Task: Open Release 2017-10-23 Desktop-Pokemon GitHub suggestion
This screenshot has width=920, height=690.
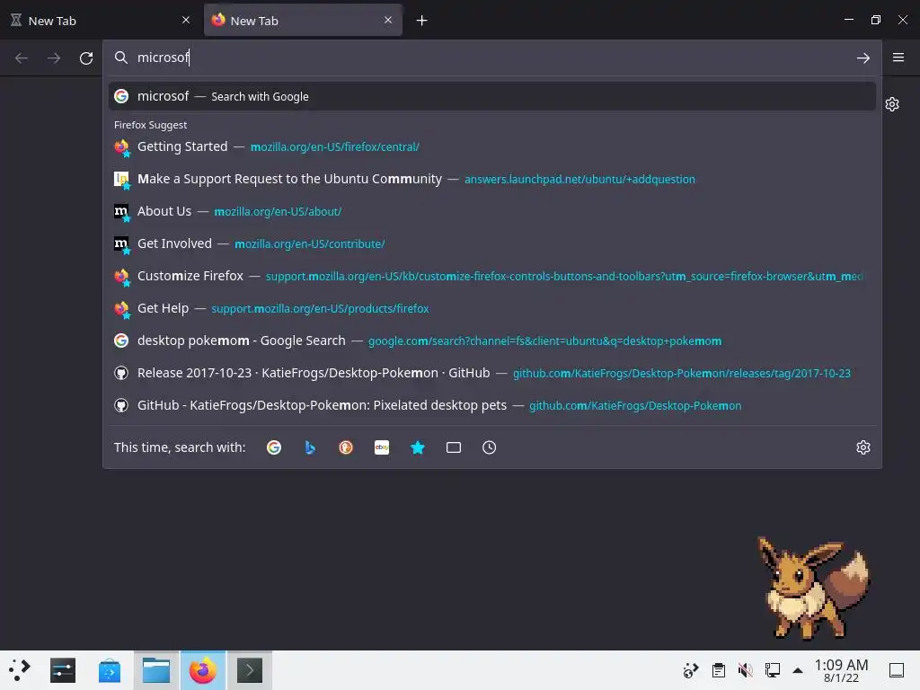Action: (x=491, y=373)
